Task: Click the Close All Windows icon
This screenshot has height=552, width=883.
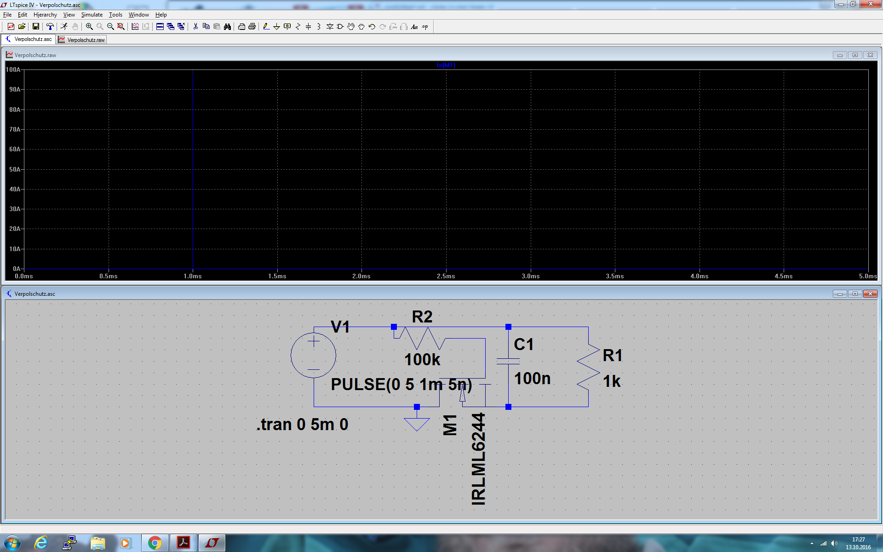Action: [x=181, y=27]
